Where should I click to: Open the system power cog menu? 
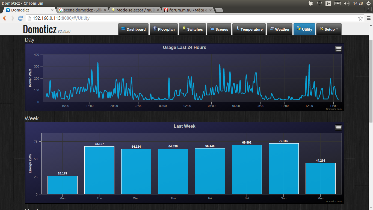[369, 3]
